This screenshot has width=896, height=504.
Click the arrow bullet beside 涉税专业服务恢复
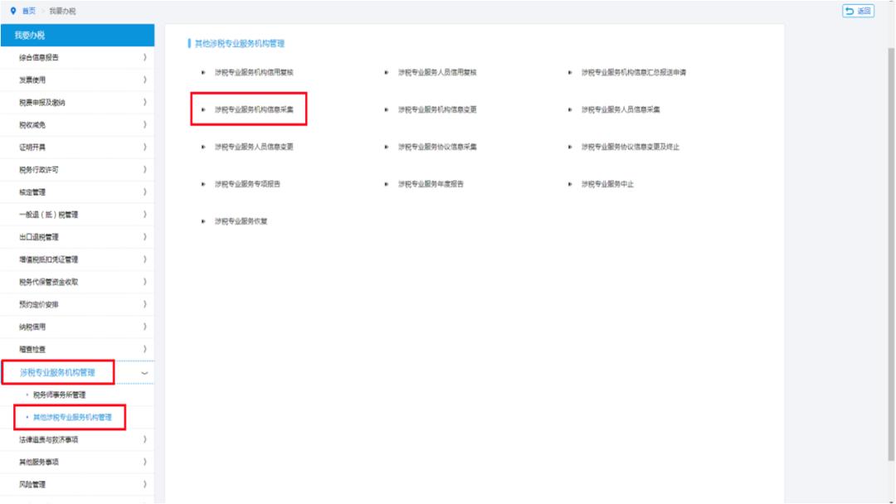(203, 221)
